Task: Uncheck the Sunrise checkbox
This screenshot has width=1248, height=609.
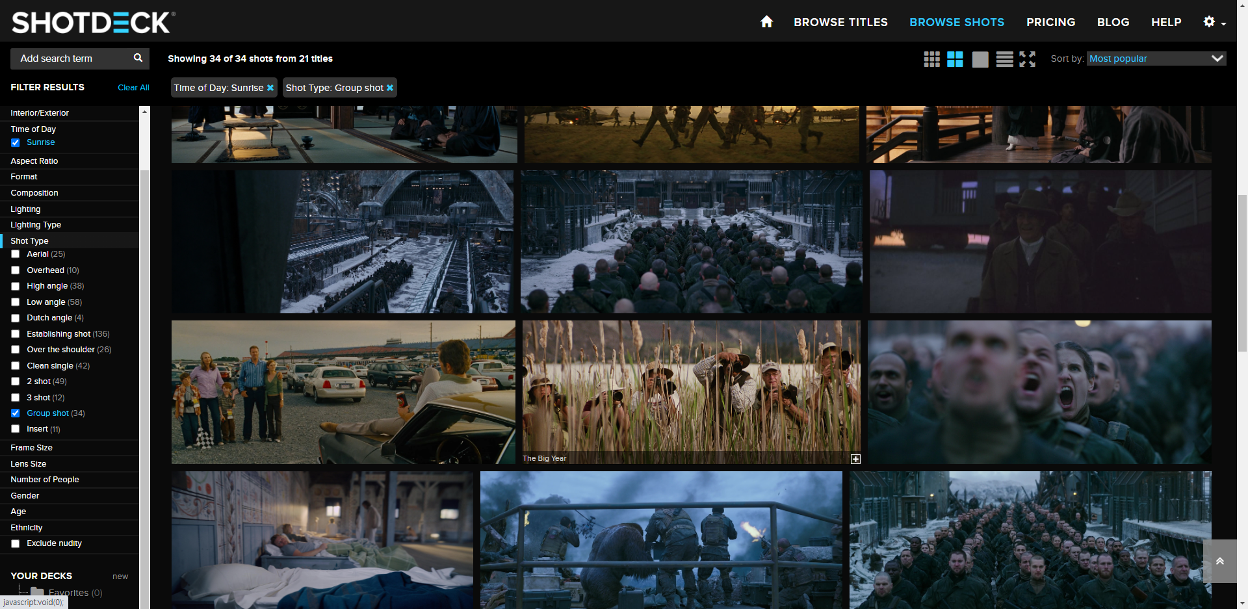Action: [x=16, y=142]
